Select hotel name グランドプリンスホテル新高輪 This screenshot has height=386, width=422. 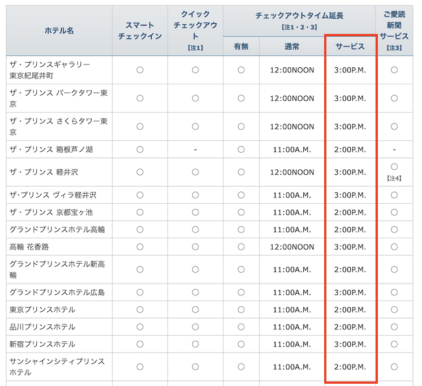(57, 269)
